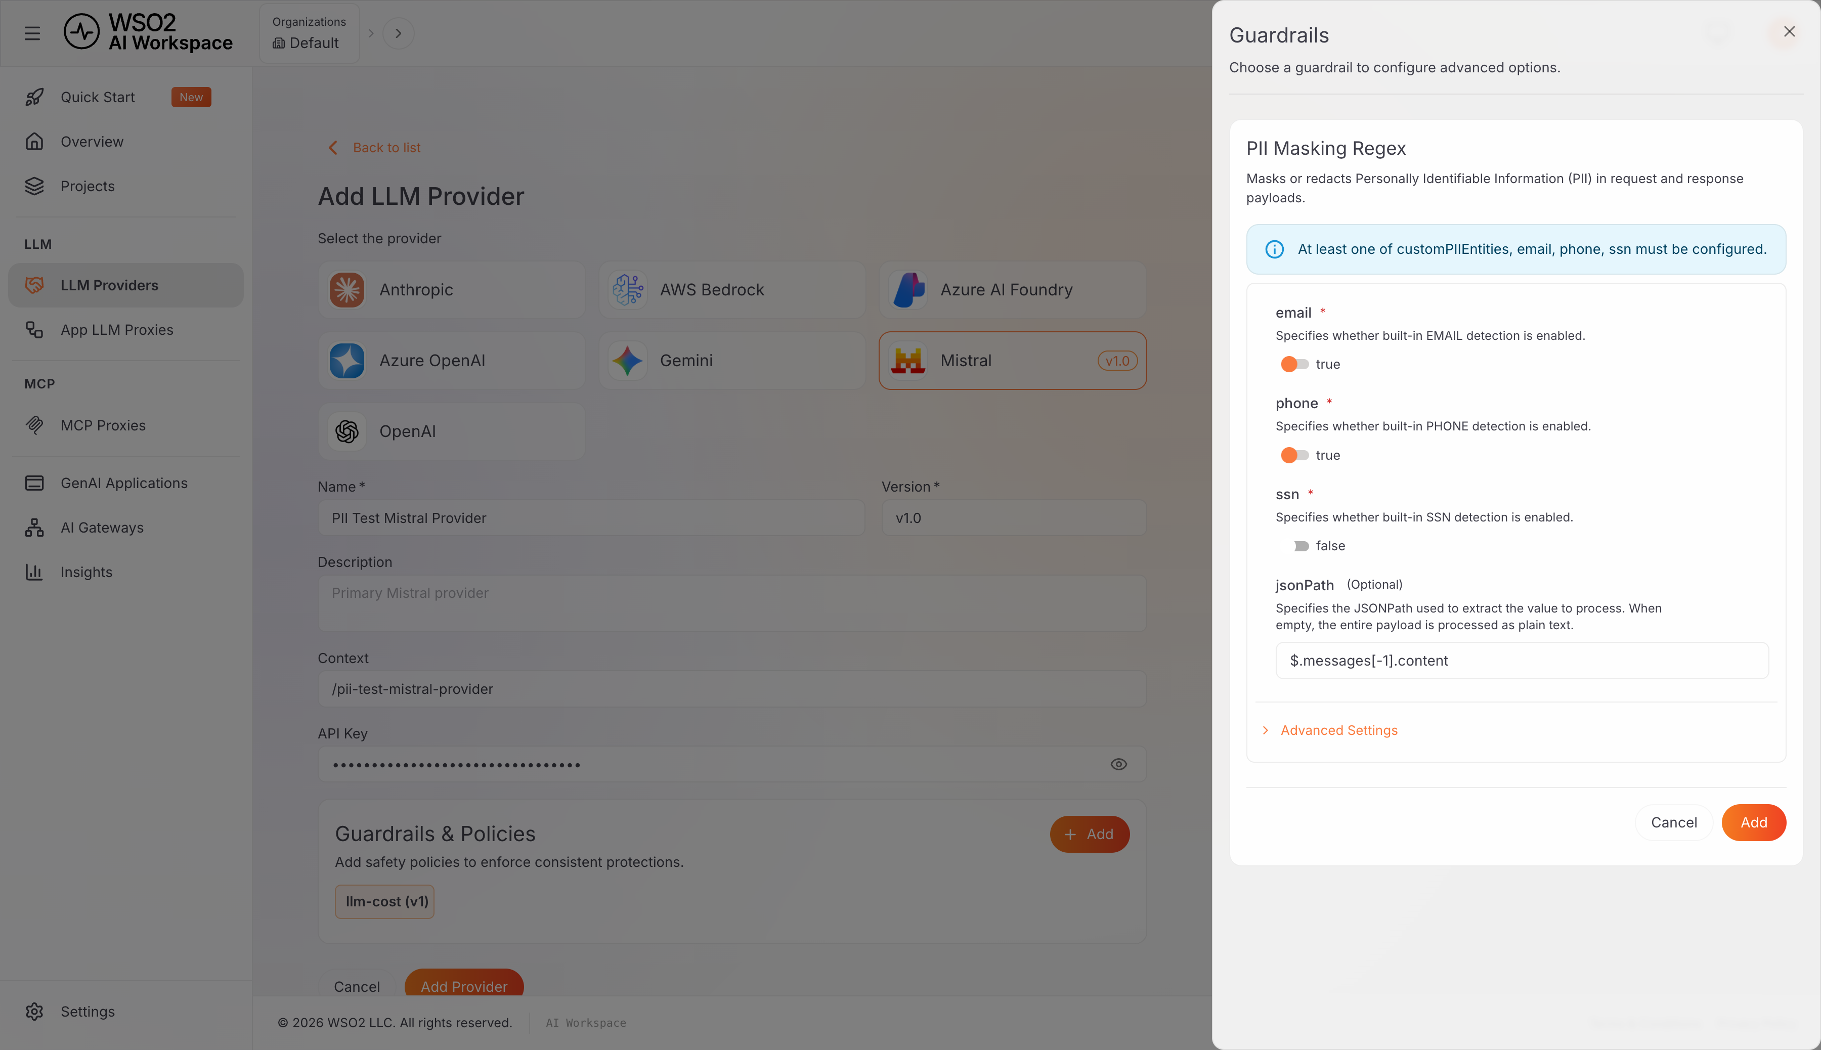This screenshot has width=1821, height=1050.
Task: Select the Anthropic provider icon
Action: [x=347, y=290]
